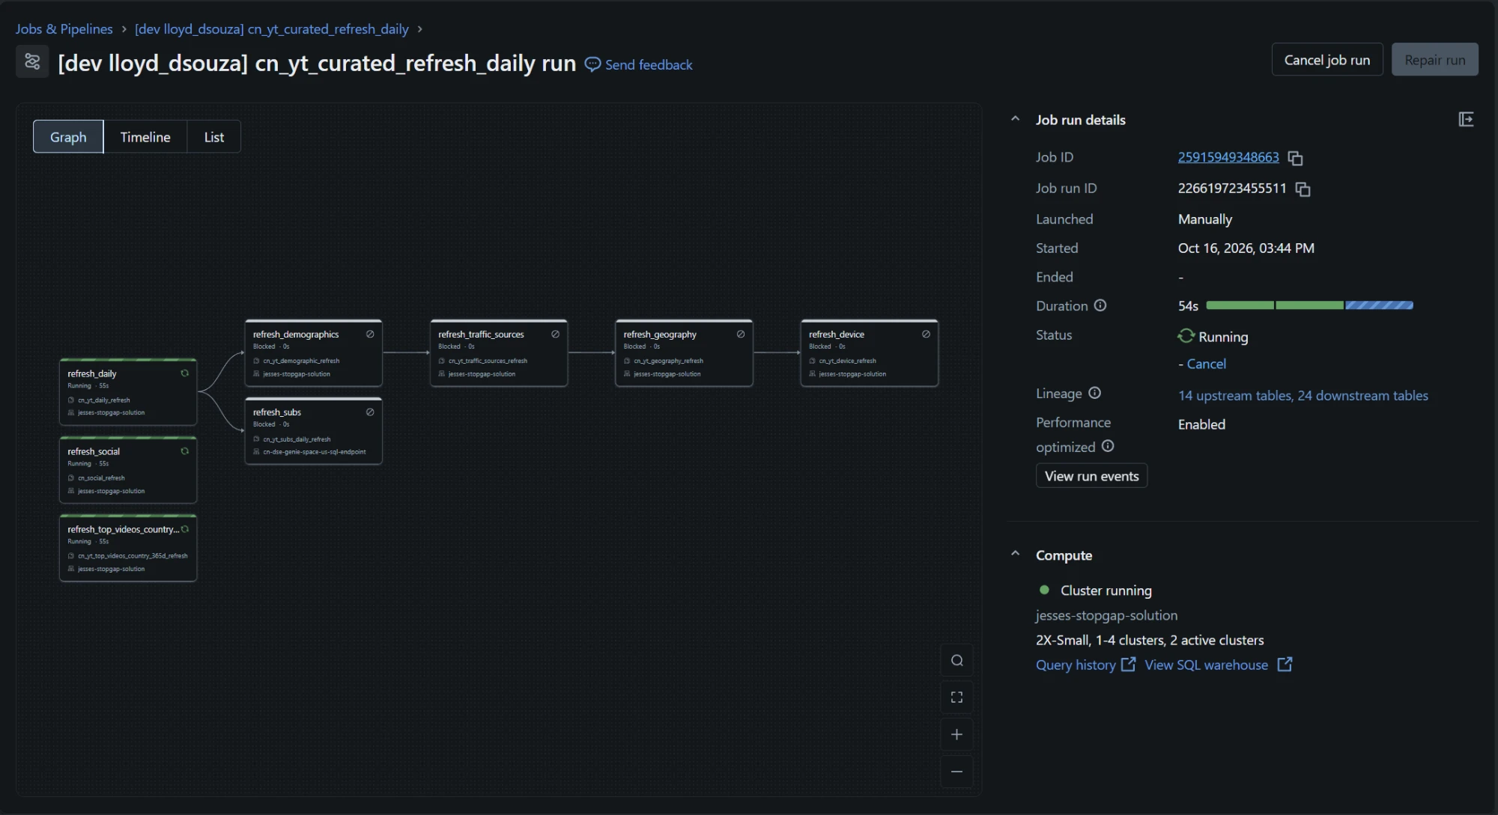
Task: Click the duration progress bar
Action: pos(1309,305)
